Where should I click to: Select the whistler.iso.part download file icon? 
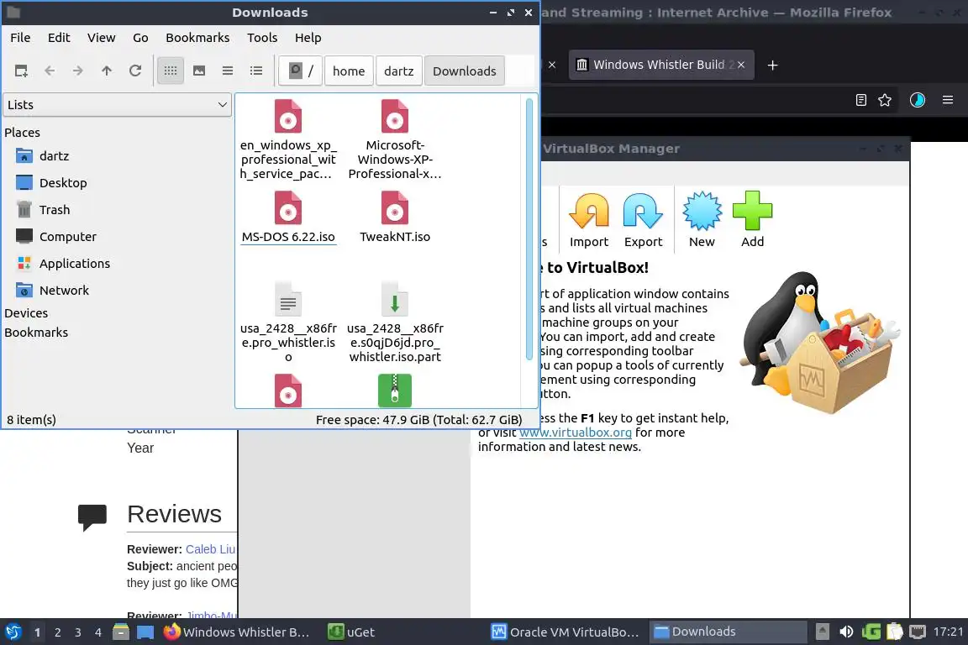(x=394, y=299)
